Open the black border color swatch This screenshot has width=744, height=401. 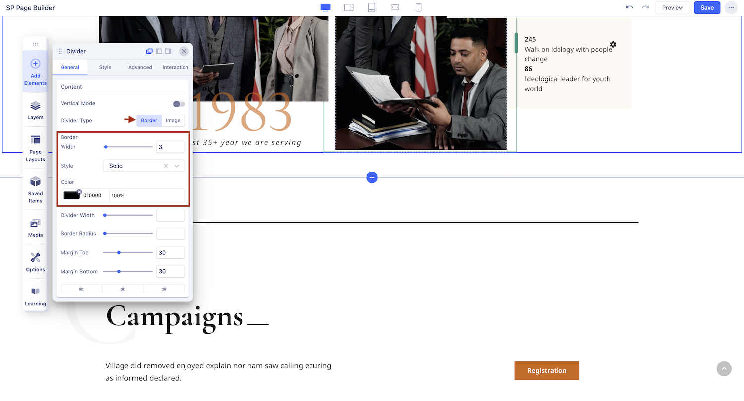[71, 195]
